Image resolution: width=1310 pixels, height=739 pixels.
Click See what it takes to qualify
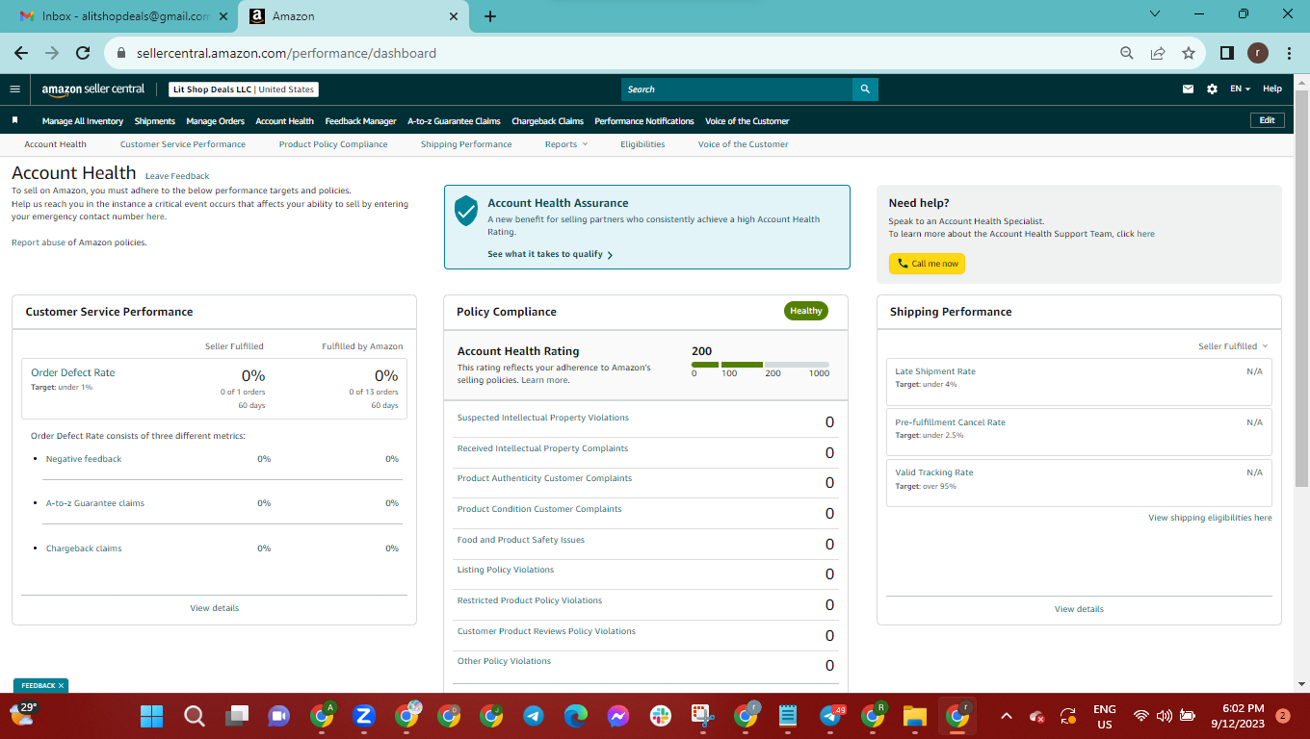click(550, 255)
